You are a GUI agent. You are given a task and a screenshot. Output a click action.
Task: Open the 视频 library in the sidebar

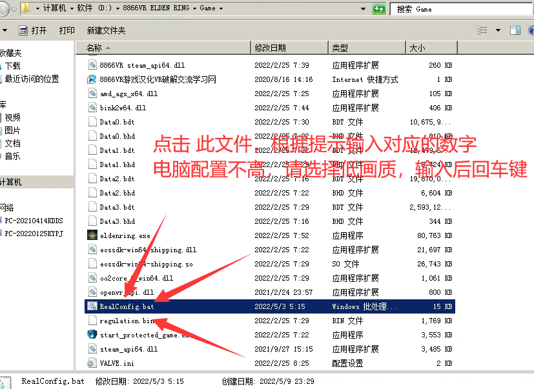coord(12,117)
